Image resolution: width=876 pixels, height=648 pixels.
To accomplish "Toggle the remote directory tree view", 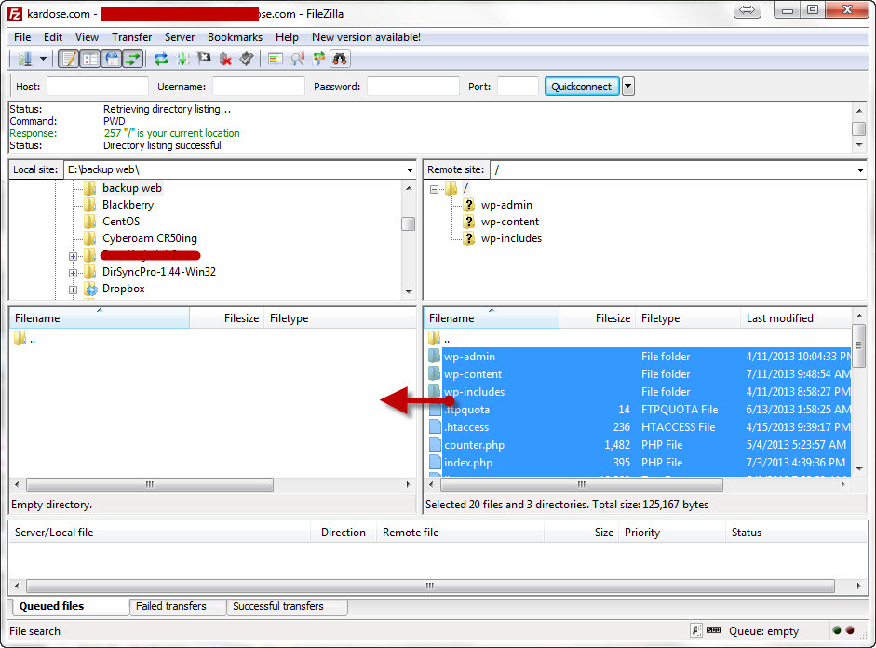I will [112, 59].
